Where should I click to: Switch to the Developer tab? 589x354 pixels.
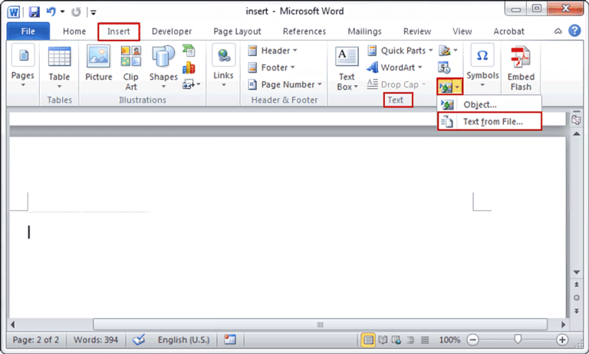click(172, 31)
